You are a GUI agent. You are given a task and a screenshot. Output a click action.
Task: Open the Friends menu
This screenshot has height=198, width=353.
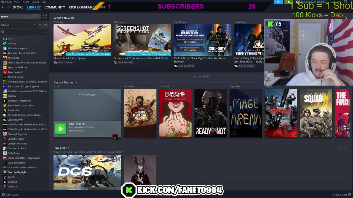(25, 2)
